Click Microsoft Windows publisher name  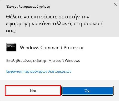64,60
